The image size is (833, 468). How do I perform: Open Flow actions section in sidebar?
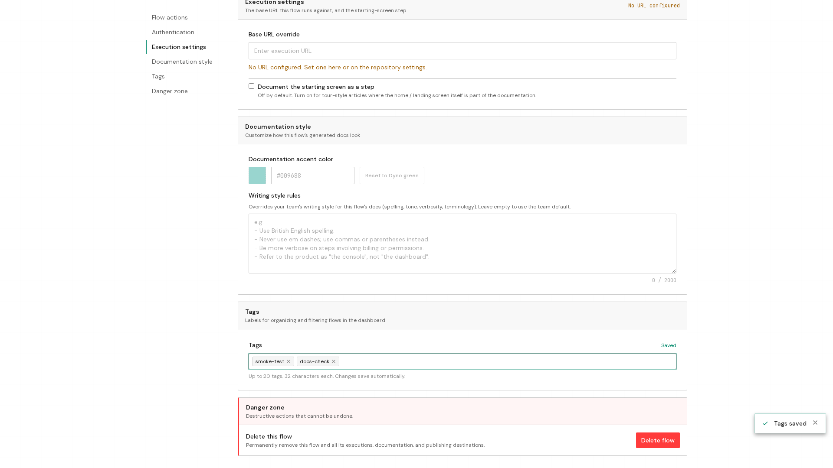click(x=170, y=17)
